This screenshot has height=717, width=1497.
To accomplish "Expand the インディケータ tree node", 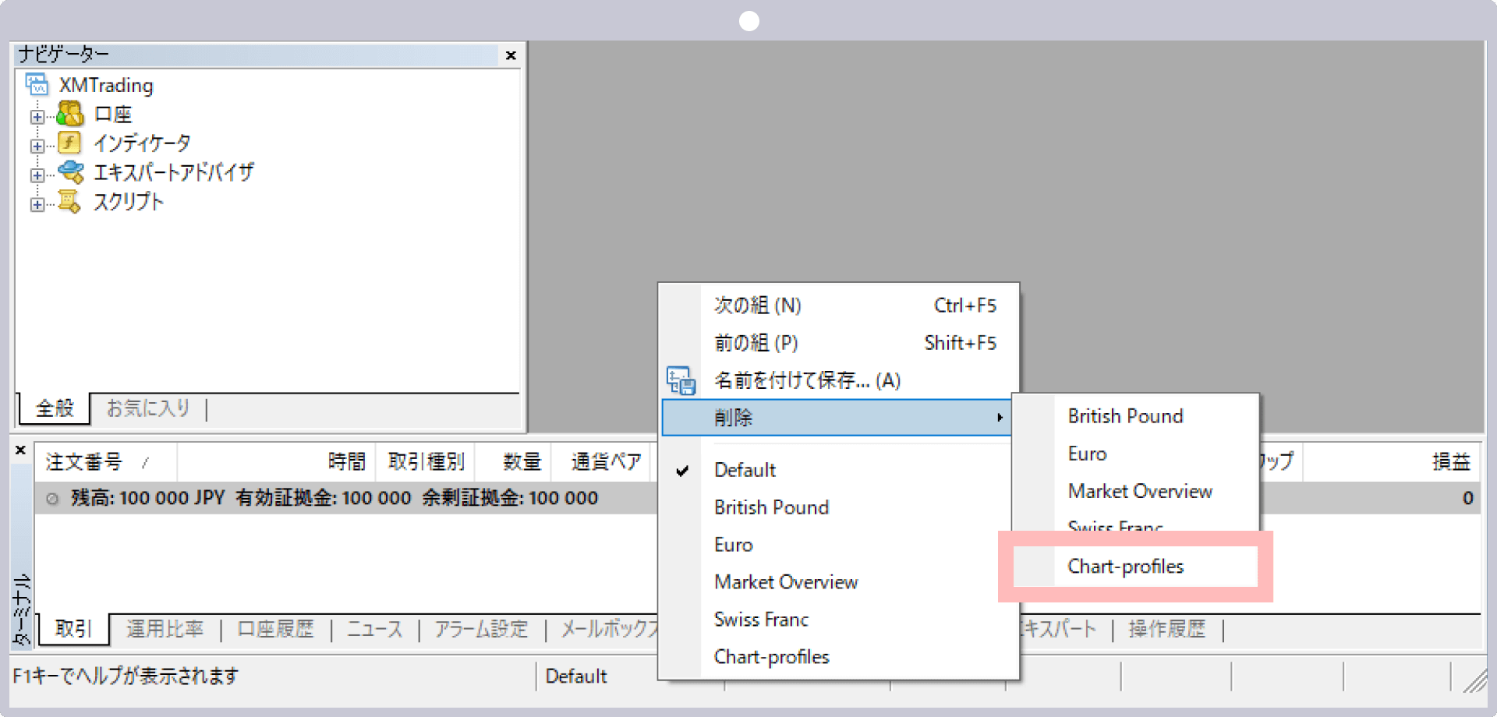I will 37,146.
